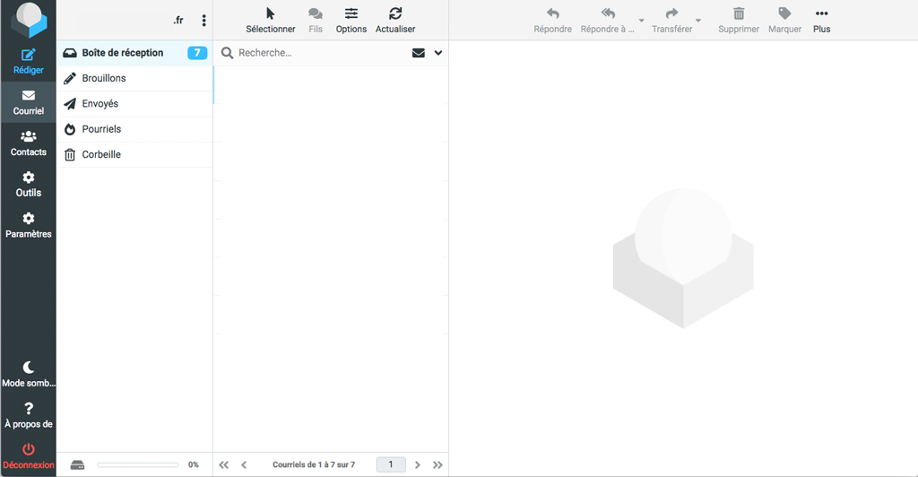Open the Brouillons folder
The height and width of the screenshot is (477, 918).
coord(134,78)
